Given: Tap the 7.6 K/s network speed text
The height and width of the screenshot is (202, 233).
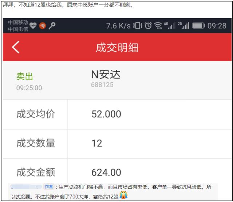Looking at the screenshot, I should point(118,26).
